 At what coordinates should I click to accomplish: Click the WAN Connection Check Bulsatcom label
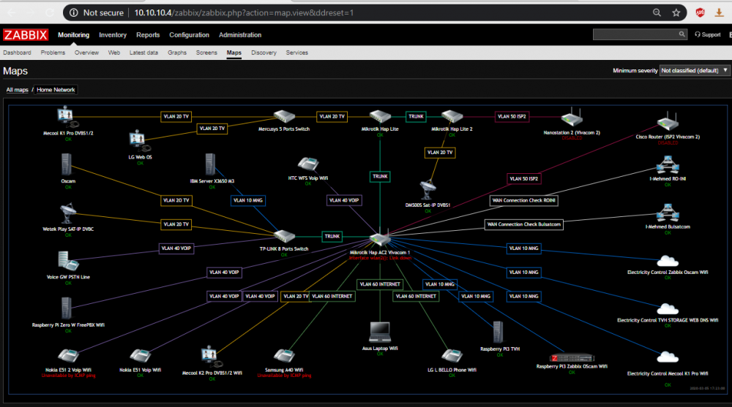pyautogui.click(x=524, y=224)
